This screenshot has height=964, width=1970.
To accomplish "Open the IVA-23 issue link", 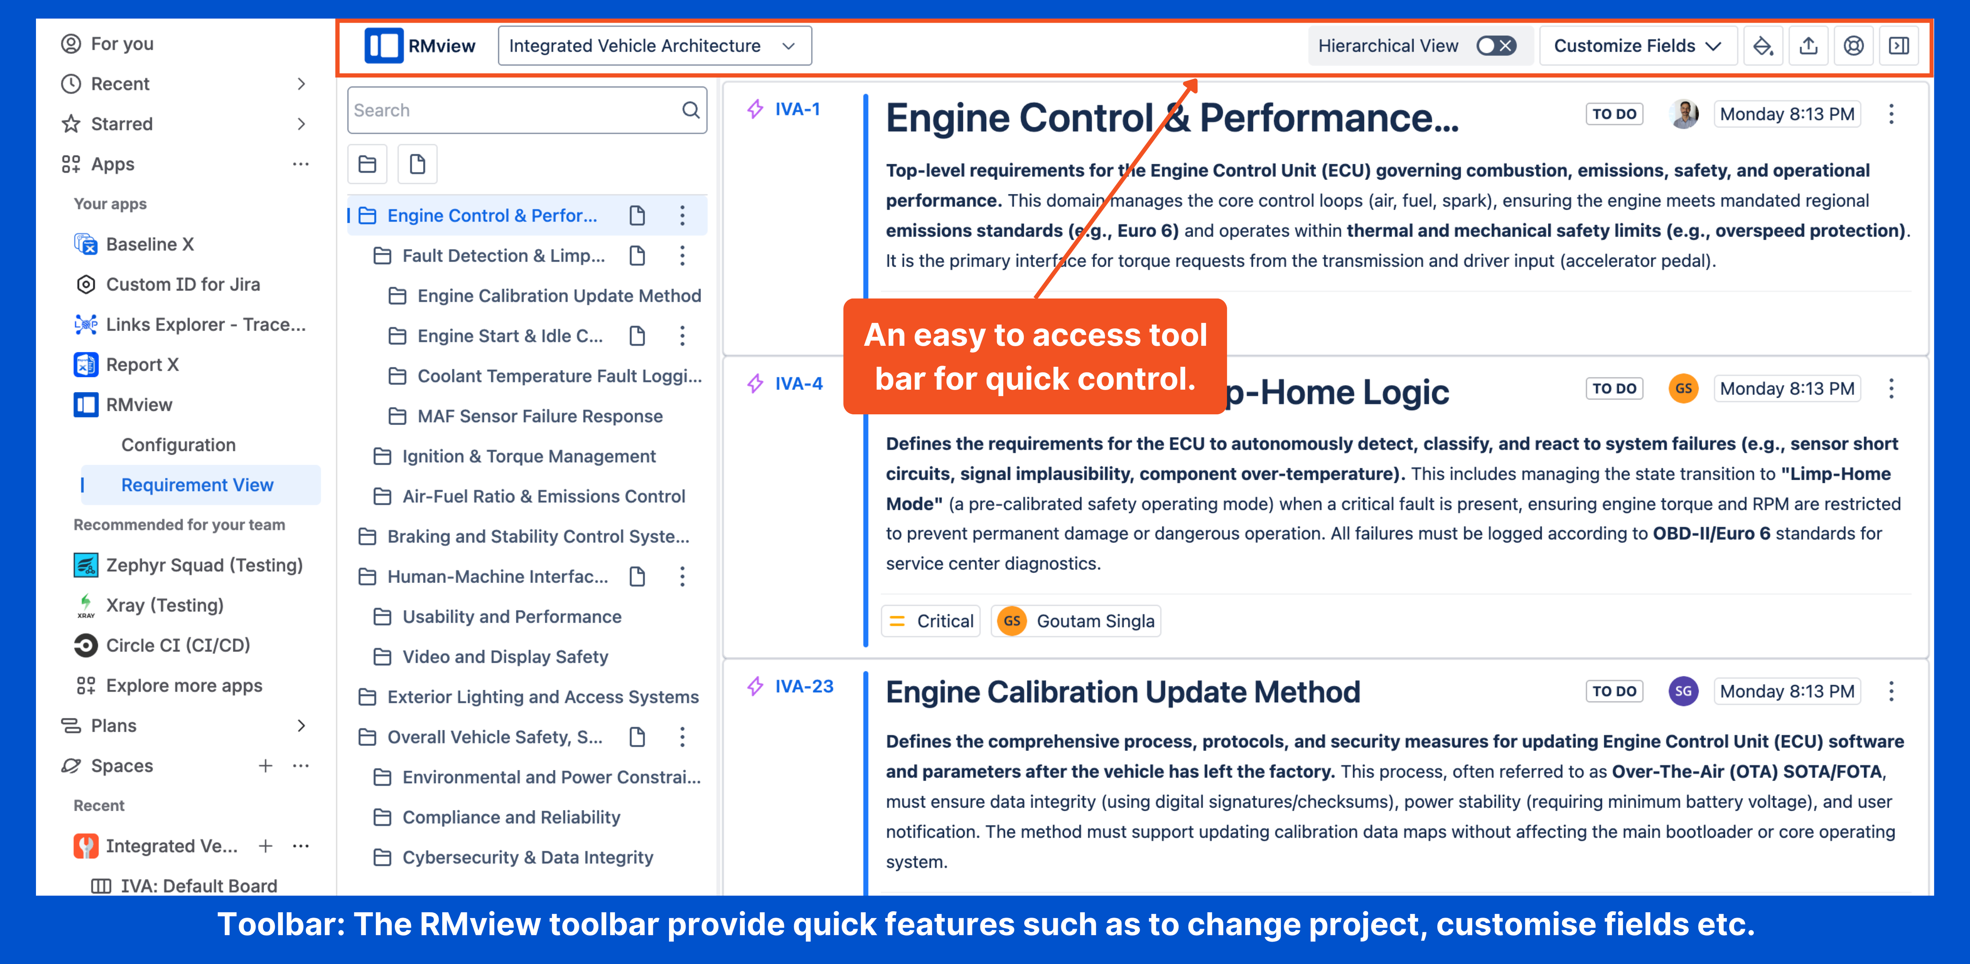I will click(804, 686).
